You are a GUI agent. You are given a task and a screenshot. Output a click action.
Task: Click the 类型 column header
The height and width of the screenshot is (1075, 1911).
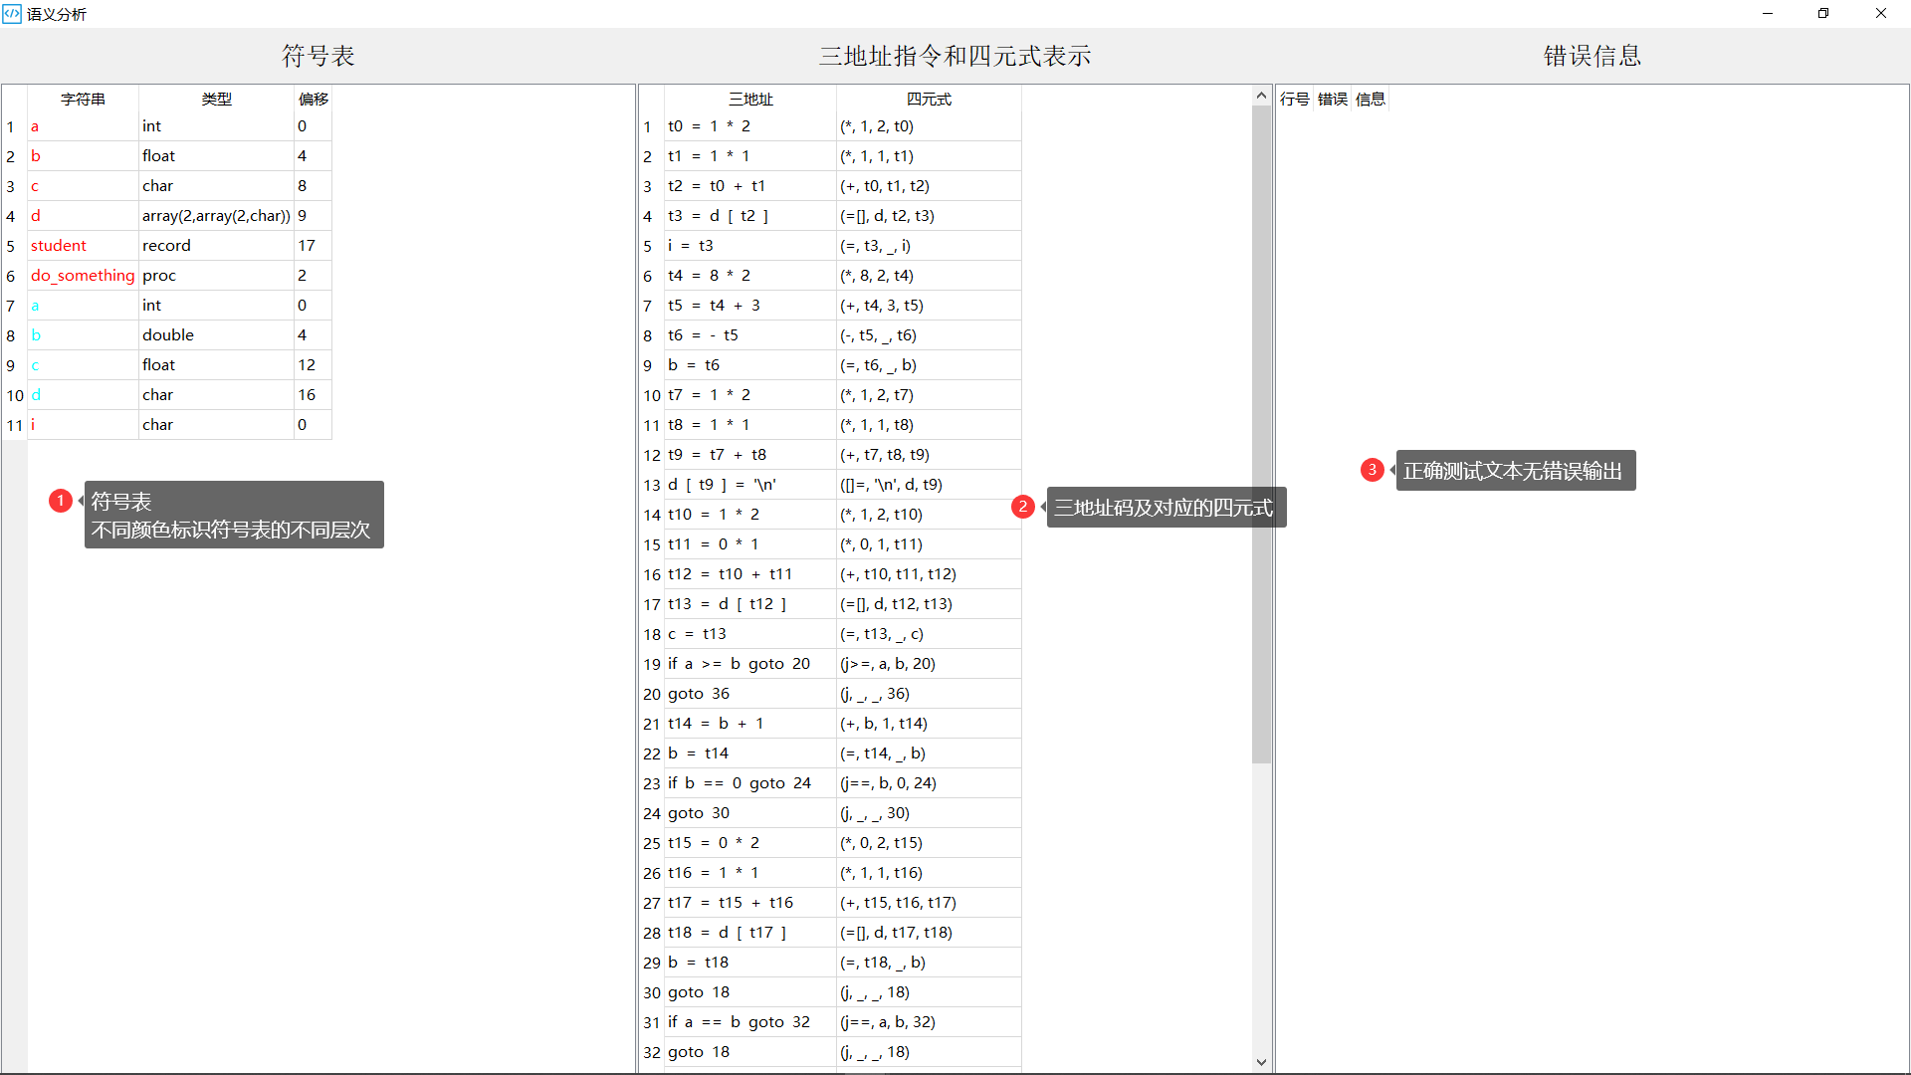point(216,99)
